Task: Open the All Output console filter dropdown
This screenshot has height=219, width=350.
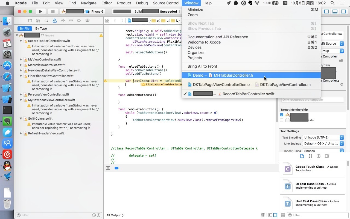Action: (115, 215)
